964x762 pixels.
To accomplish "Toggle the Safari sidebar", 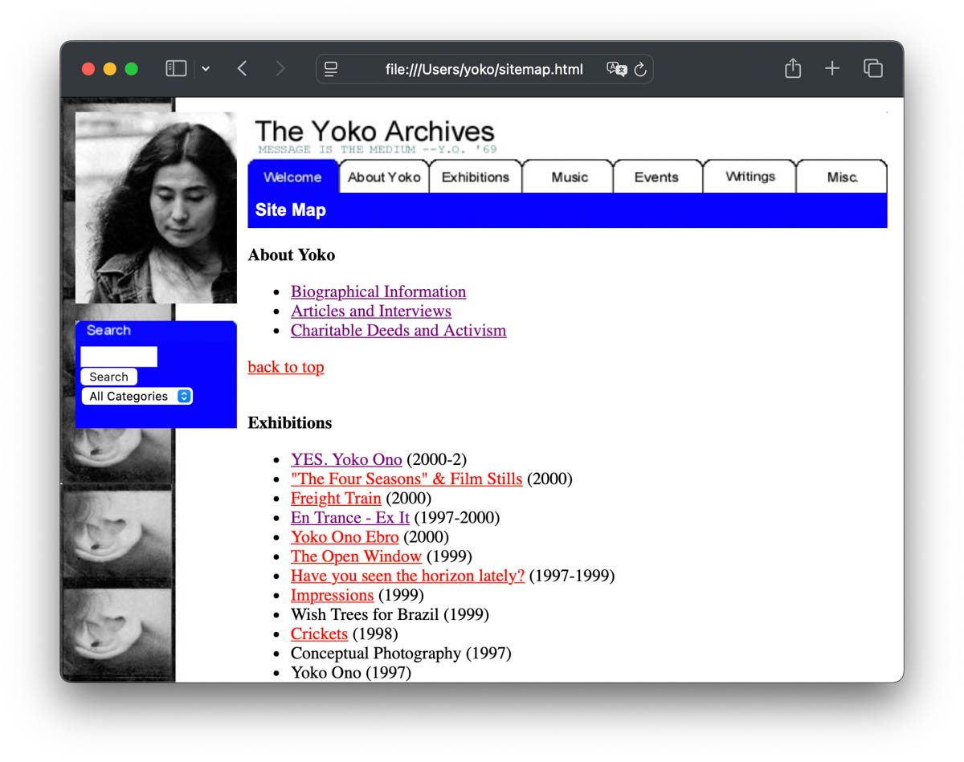I will [175, 68].
